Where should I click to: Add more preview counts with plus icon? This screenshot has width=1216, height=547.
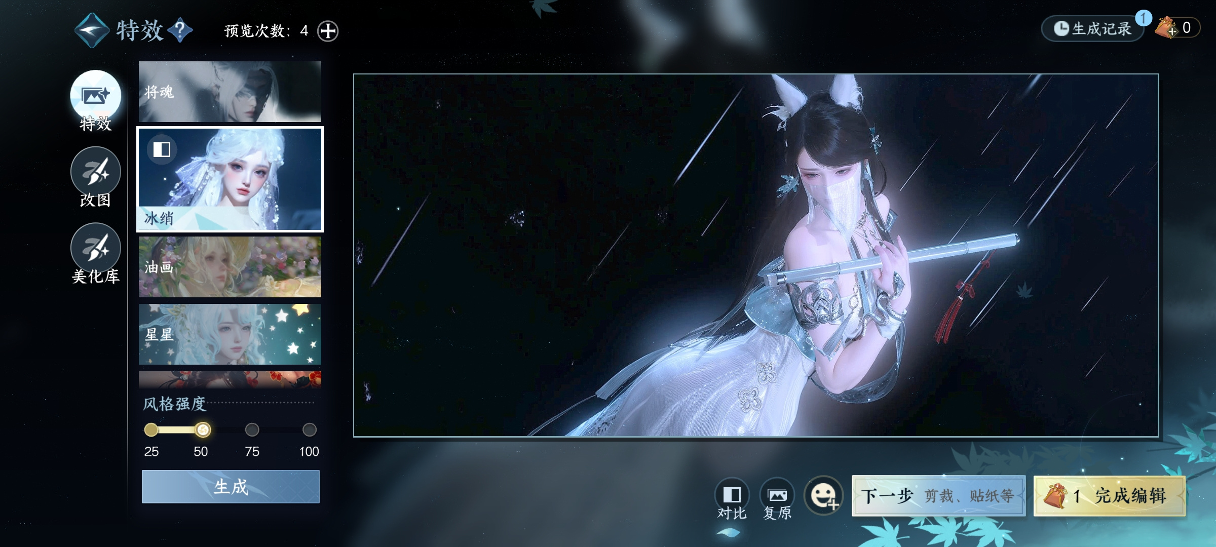click(x=328, y=31)
